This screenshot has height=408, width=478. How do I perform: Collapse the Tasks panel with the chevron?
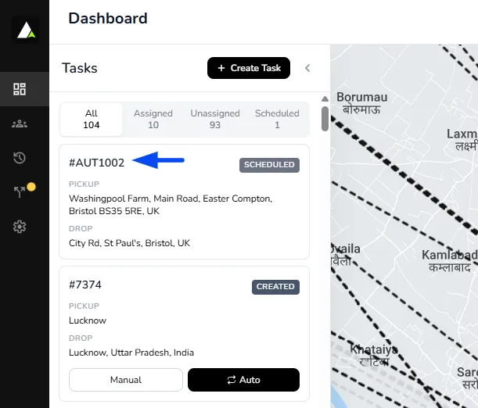coord(307,68)
